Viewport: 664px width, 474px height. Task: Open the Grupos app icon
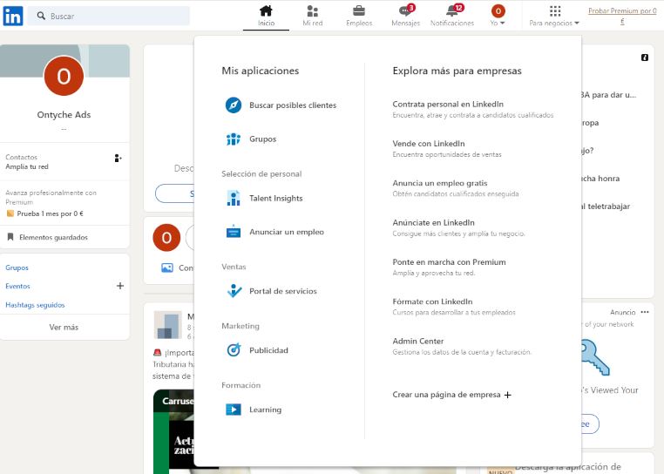[x=233, y=139]
